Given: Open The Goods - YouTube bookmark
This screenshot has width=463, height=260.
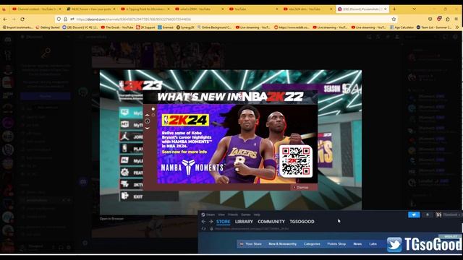Looking at the screenshot, I should coord(117,27).
